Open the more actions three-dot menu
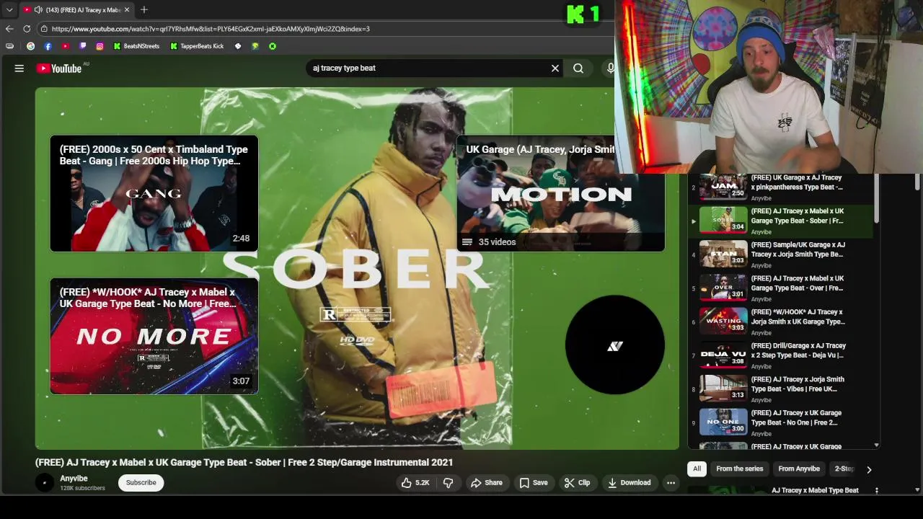This screenshot has width=923, height=519. (671, 483)
